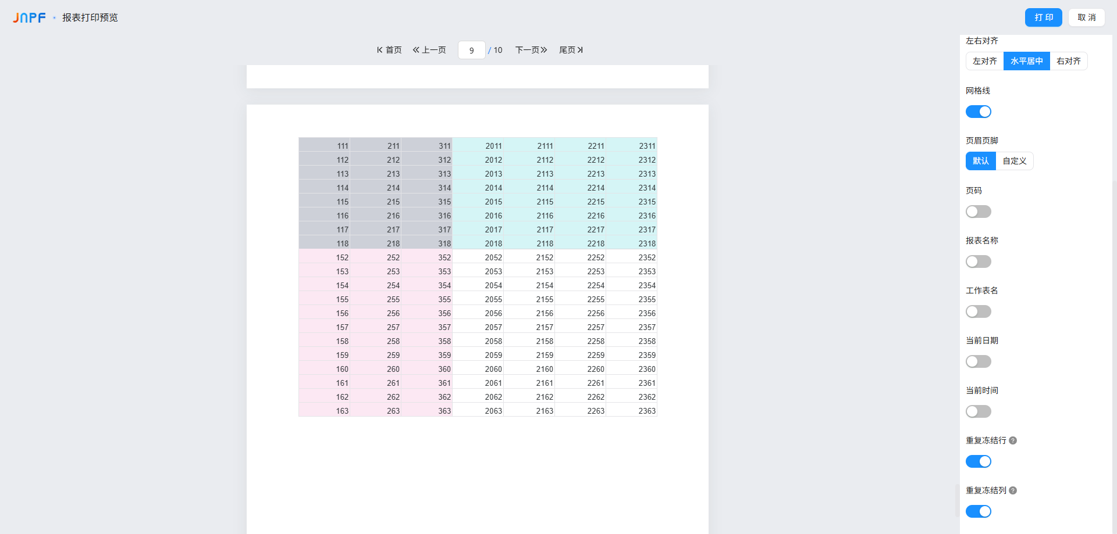The image size is (1117, 534).
Task: Disable the 重复冻结行 toggle
Action: (x=979, y=461)
